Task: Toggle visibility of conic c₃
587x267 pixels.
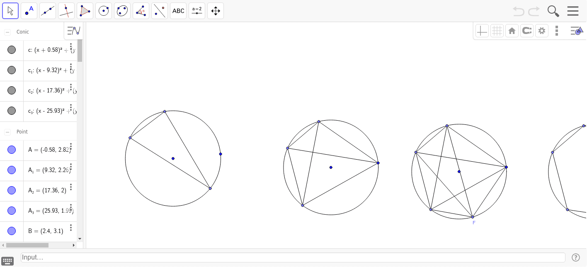Action: [x=12, y=111]
